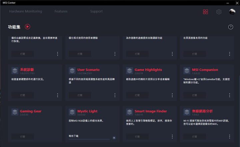Viewport: 240px width, 147px height.
Task: Click 打開 button on User Scenario card
Action: [80, 95]
